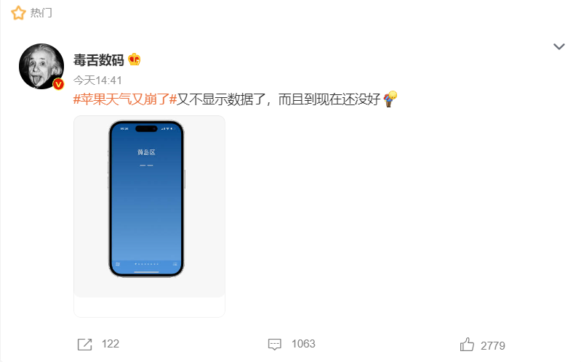This screenshot has width=581, height=362.
Task: Click the red V verified badge
Action: click(x=59, y=84)
